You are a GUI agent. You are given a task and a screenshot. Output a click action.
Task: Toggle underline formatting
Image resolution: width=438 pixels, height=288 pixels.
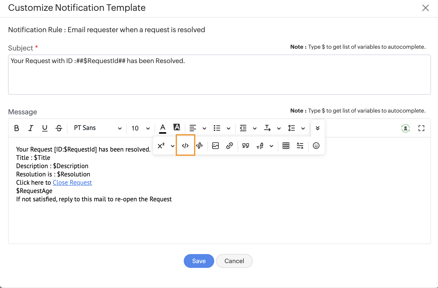pos(45,128)
